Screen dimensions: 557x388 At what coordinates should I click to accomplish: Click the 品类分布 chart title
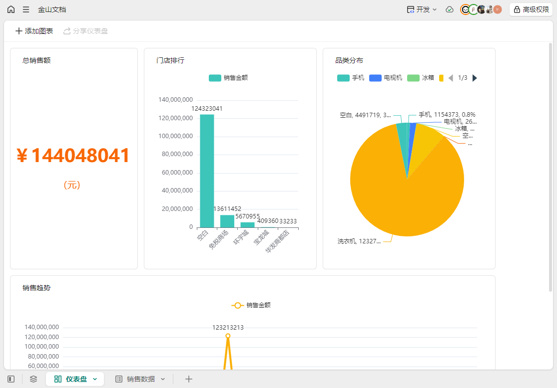349,61
